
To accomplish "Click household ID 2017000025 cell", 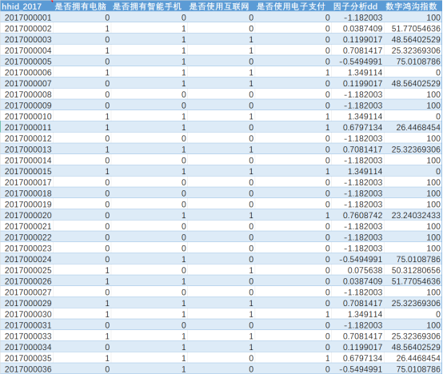I will (x=27, y=270).
